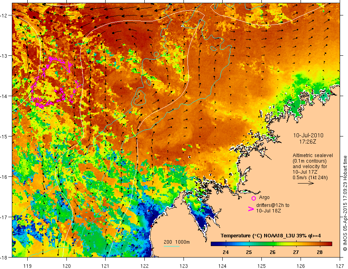Click latitude axis label -12

point(4,15)
